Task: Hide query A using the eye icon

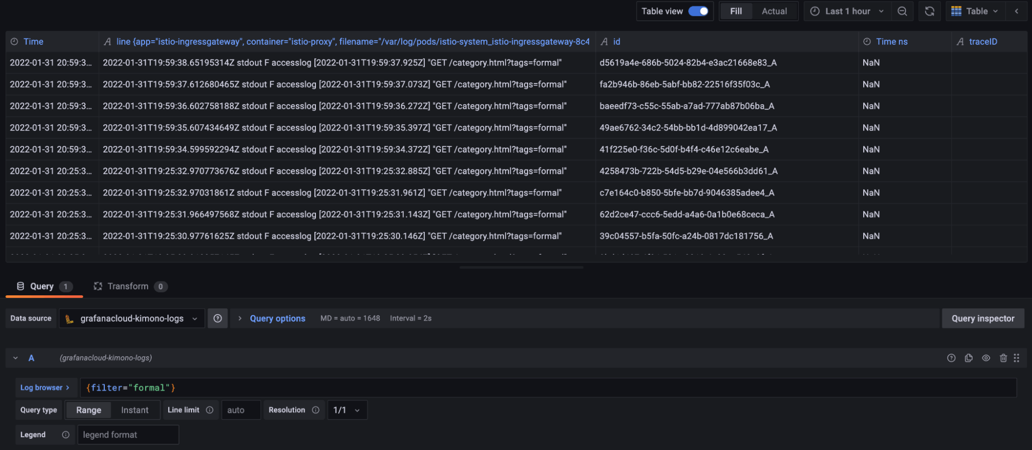Action: (x=986, y=358)
